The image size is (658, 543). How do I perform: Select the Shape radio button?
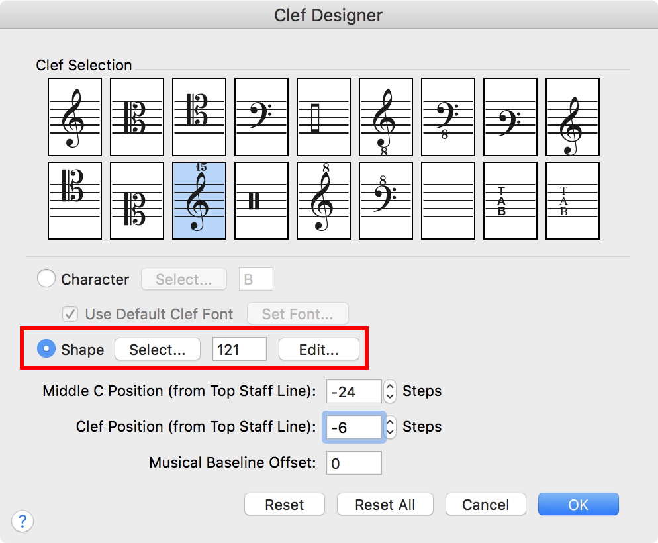[46, 349]
